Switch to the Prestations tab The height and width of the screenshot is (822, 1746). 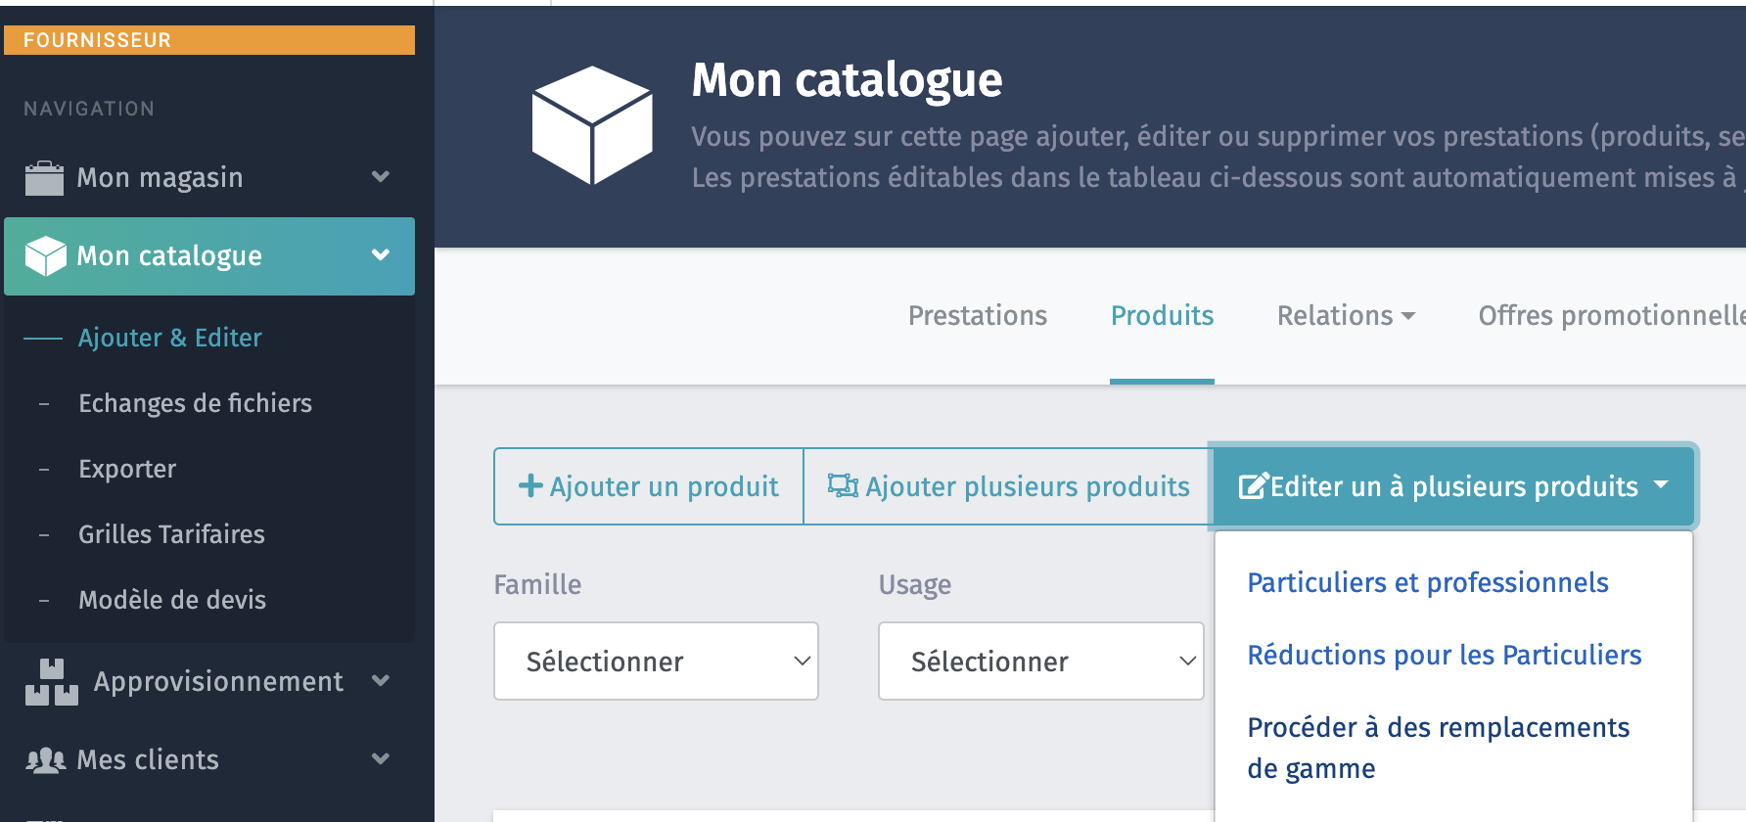pos(977,316)
